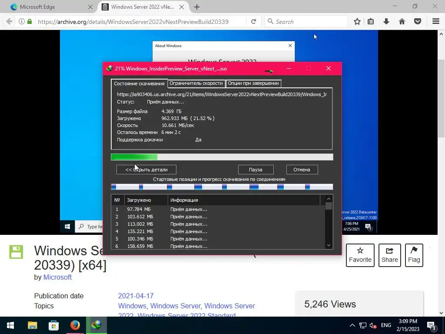The height and width of the screenshot is (334, 445).
Task: Open the taskbar clock showing 3:09 PM
Action: [408, 325]
